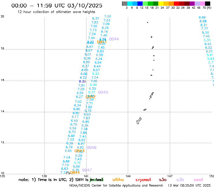Select the 8.26 wave height value
The width and height of the screenshot is (214, 188).
click(x=105, y=28)
